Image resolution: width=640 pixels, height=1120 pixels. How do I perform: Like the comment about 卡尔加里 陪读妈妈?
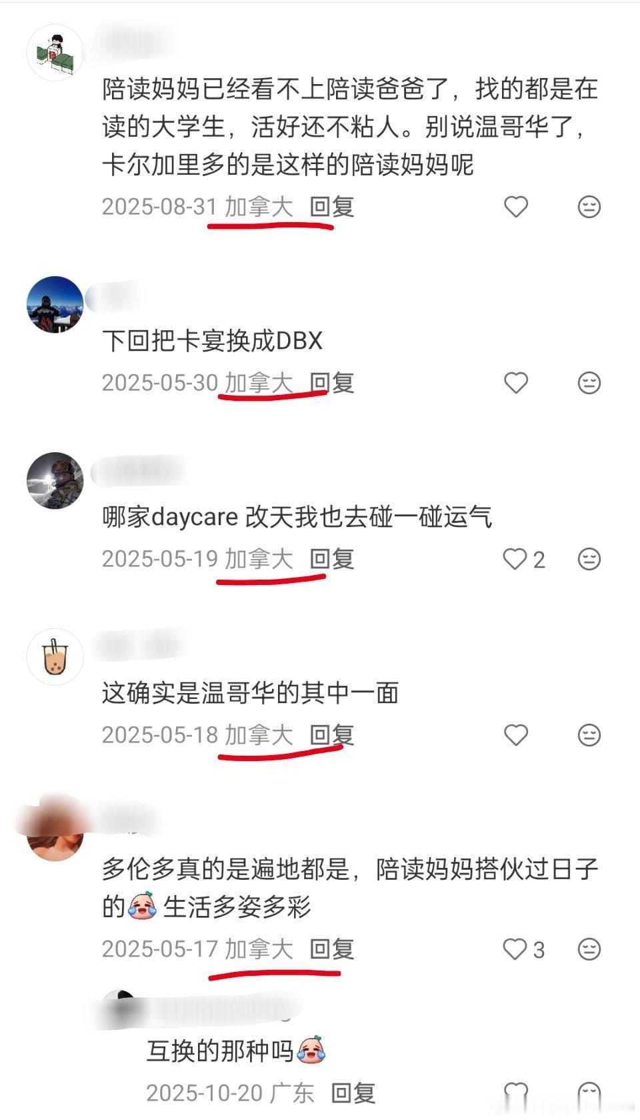(516, 207)
